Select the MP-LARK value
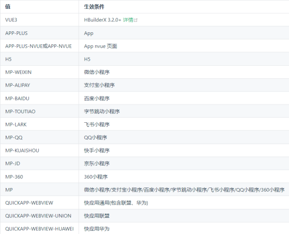 pyautogui.click(x=16, y=124)
